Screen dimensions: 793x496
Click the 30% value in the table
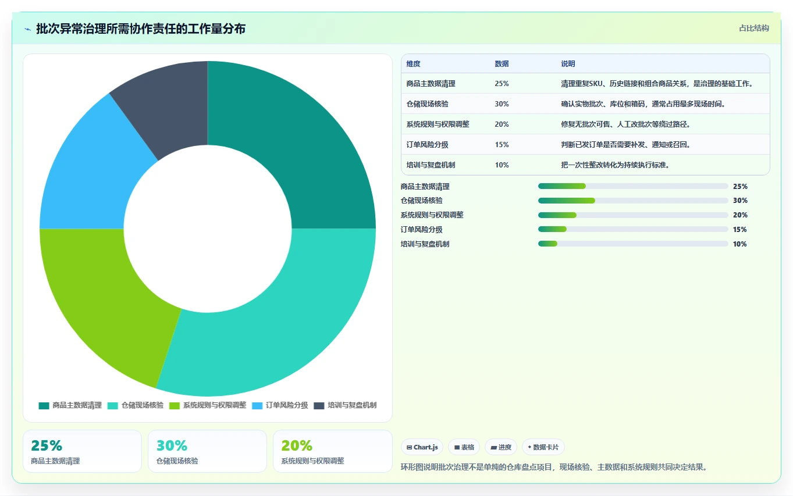tap(502, 104)
